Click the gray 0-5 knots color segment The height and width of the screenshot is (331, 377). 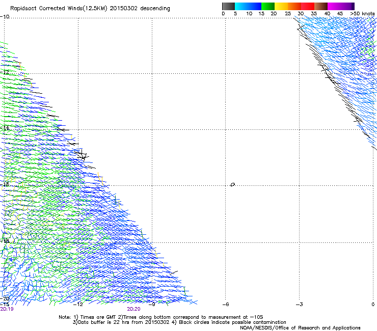coord(228,6)
